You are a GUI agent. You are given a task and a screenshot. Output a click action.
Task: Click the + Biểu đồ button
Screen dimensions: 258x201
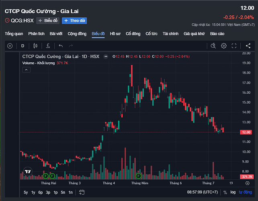tap(48, 21)
